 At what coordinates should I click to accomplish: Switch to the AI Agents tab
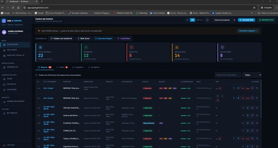coord(94,67)
